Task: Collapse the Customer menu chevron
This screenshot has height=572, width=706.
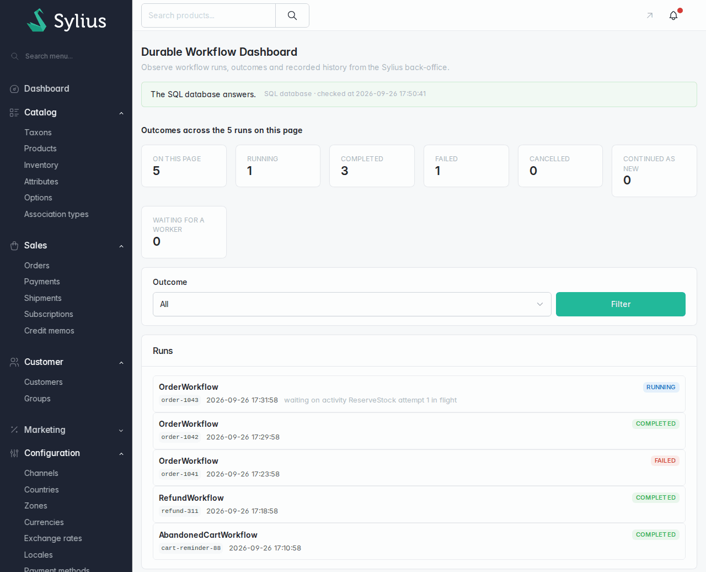Action: pyautogui.click(x=121, y=363)
